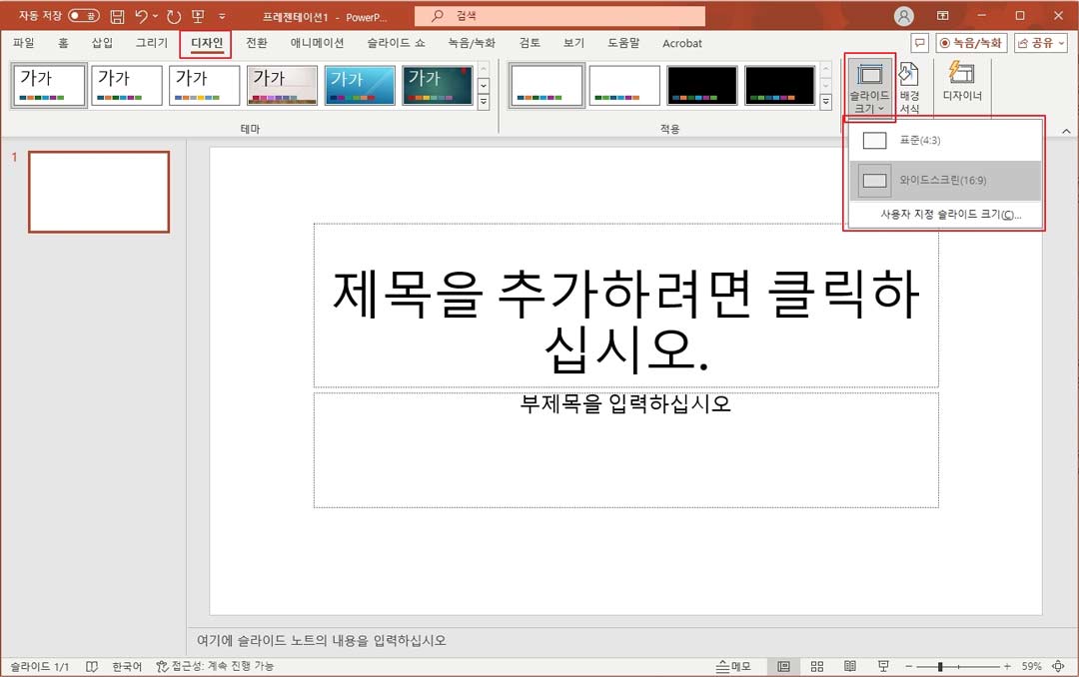
Task: Open the Undo history dropdown arrow
Action: pyautogui.click(x=156, y=16)
